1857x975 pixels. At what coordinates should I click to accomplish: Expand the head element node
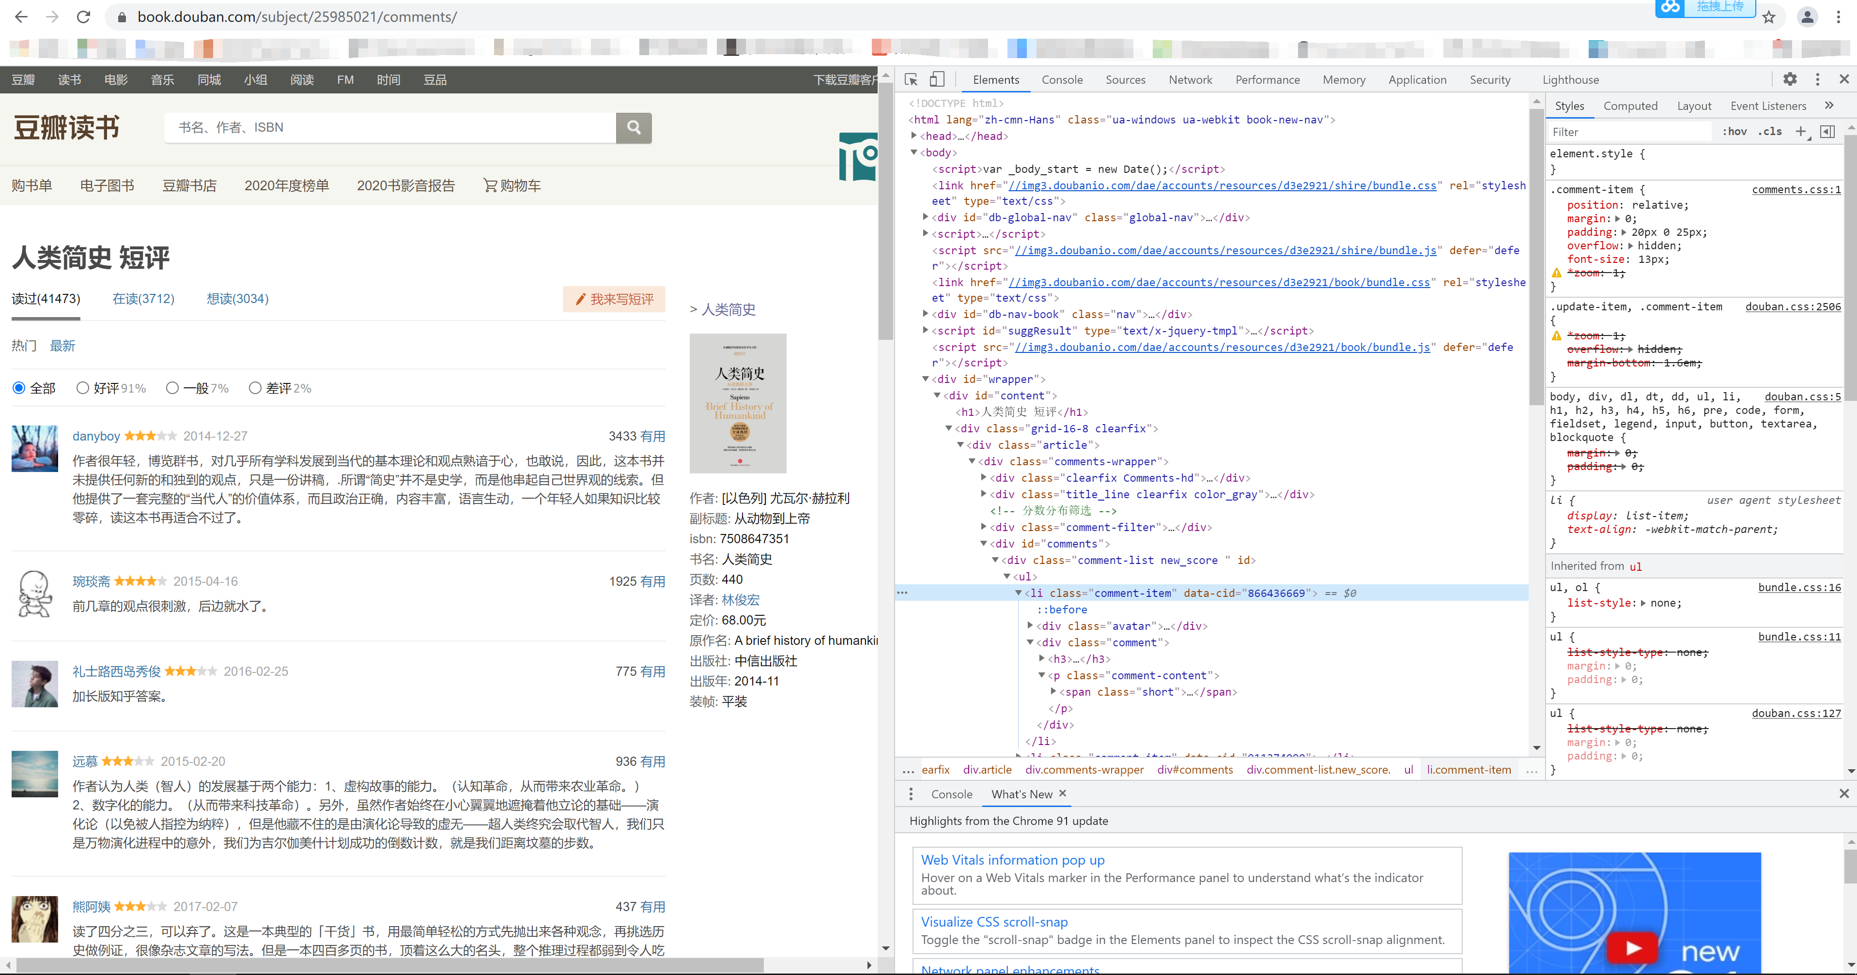coord(914,136)
